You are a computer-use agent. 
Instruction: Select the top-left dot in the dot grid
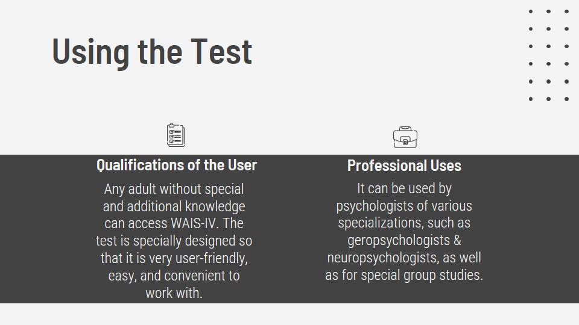531,11
